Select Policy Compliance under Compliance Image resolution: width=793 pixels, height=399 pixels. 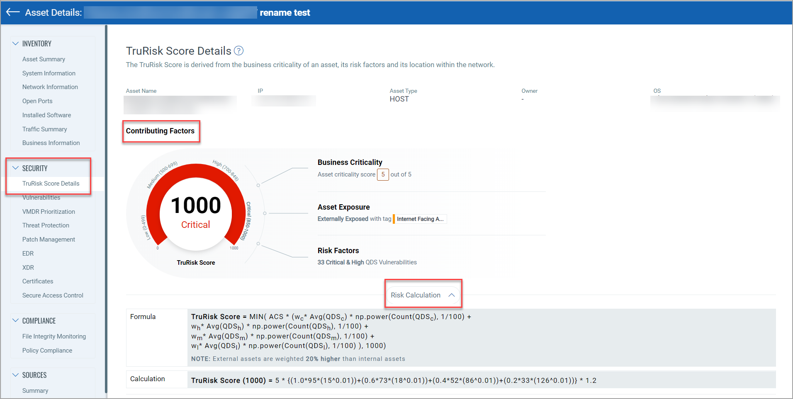(x=47, y=350)
